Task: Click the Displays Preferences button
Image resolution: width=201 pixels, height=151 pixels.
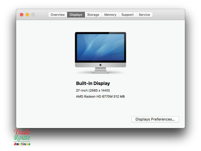Action: (155, 119)
